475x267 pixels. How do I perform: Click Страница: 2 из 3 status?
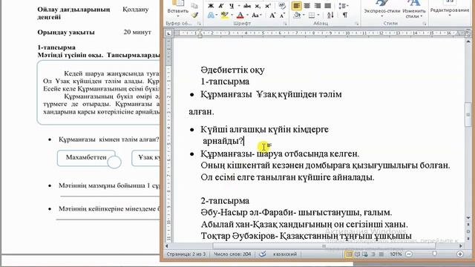pos(186,254)
